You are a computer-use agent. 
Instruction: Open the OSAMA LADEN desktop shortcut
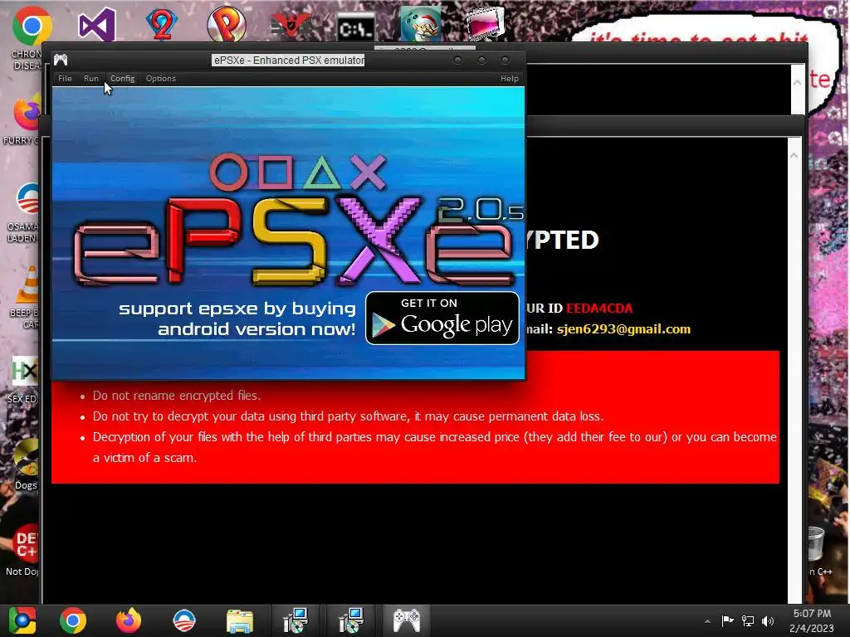tap(27, 198)
